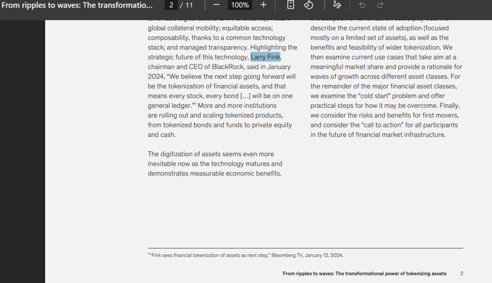The height and width of the screenshot is (283, 492).
Task: Redo the annotation
Action: pos(380,5)
